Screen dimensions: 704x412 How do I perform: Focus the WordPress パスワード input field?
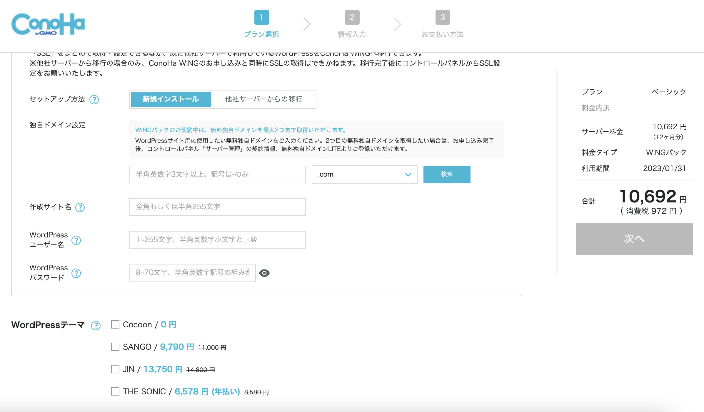[193, 273]
